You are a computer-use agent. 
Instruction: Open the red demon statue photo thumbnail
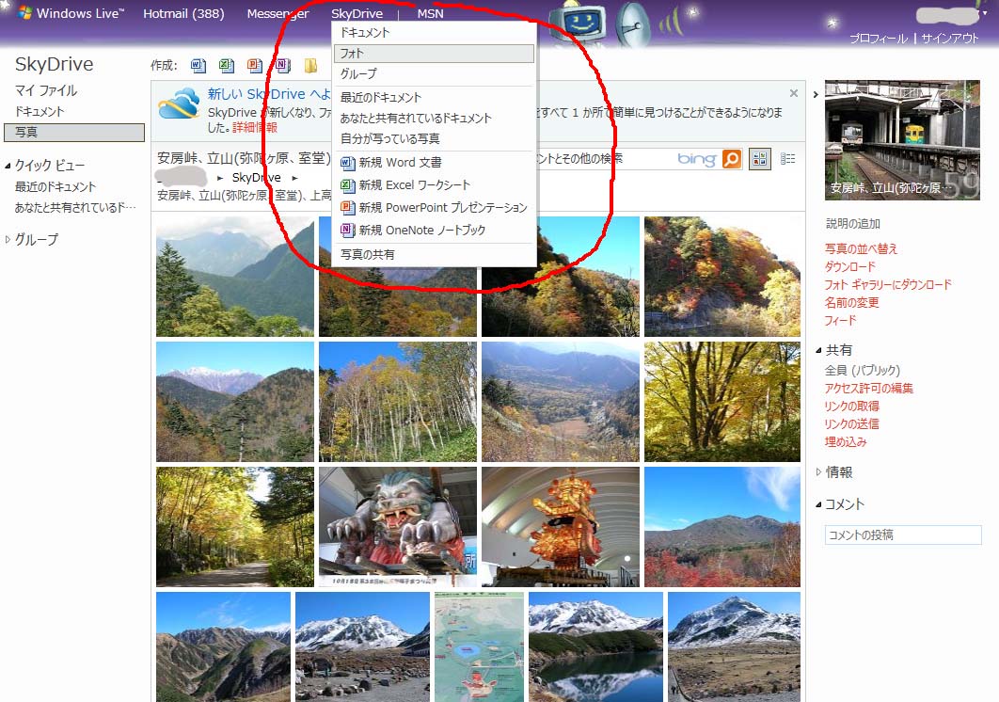coord(397,526)
